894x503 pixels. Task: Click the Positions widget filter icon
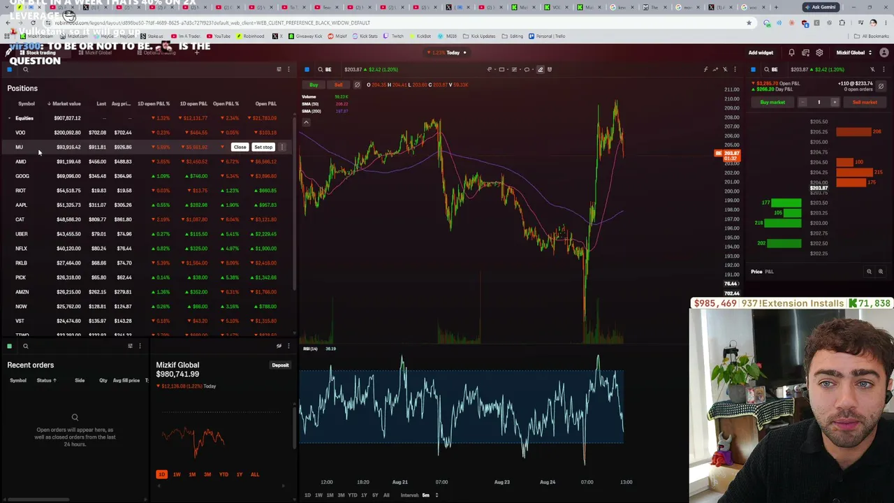[x=279, y=69]
